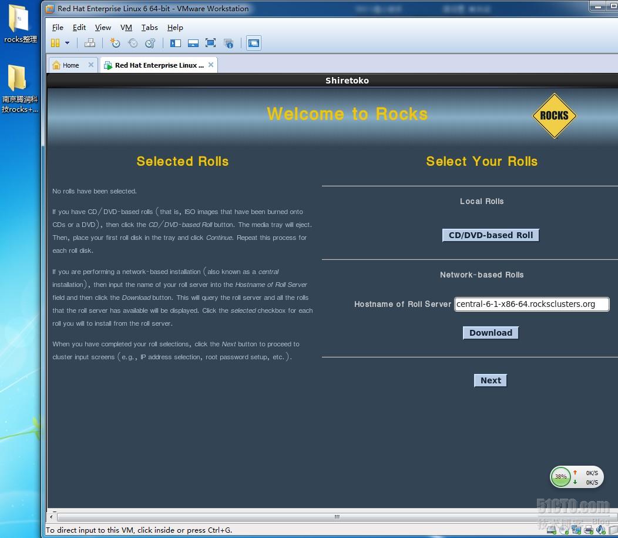The image size is (618, 538).
Task: Toggle the library sidebar view icon
Action: point(176,43)
